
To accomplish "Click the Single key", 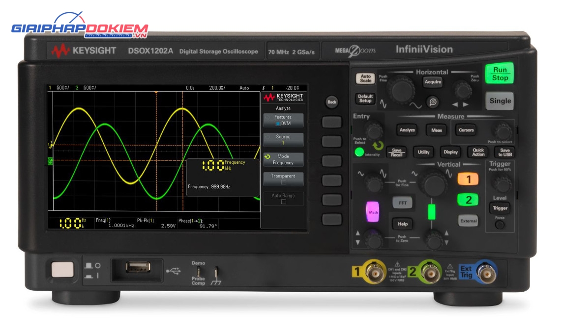I will pos(500,101).
